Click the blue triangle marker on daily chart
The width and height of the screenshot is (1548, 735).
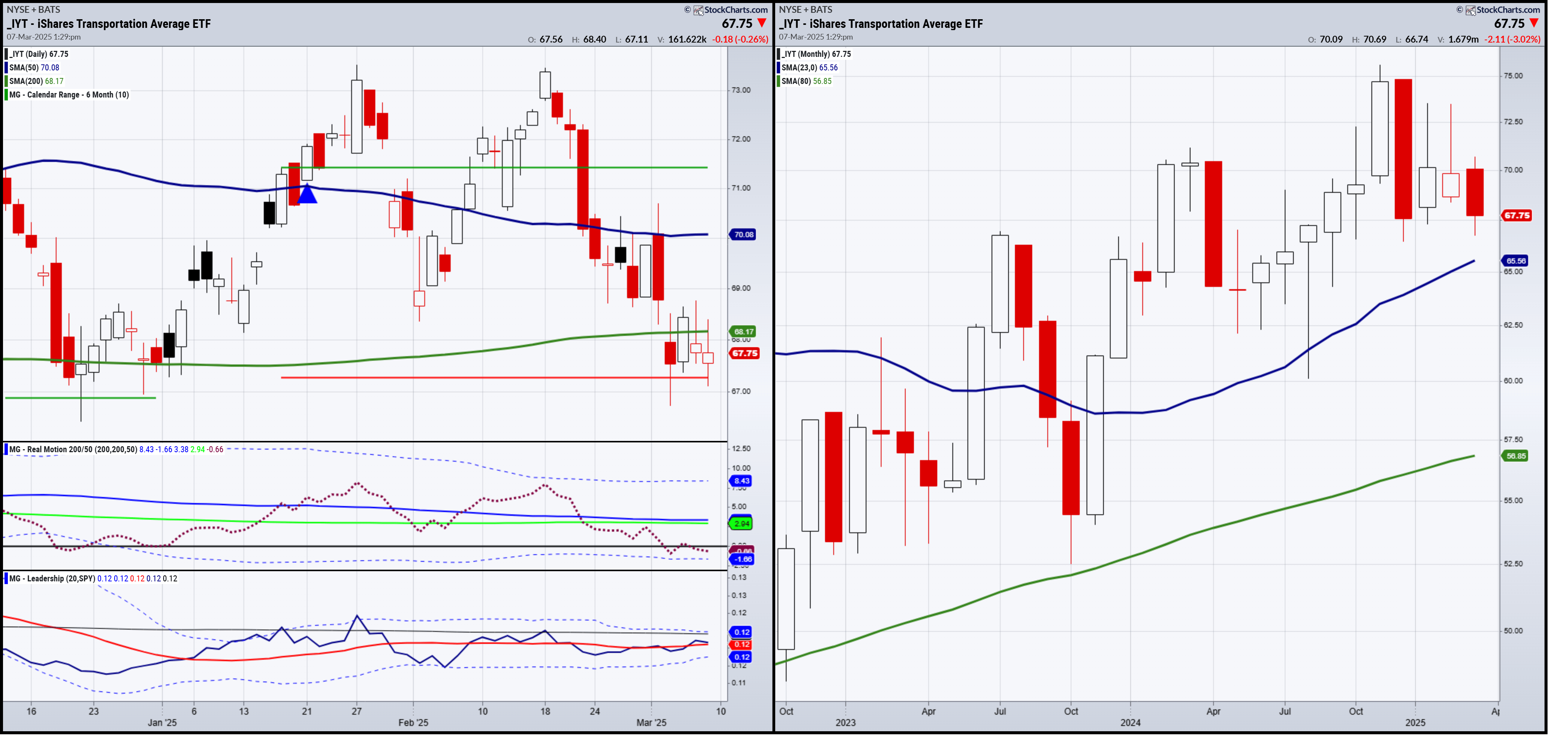click(307, 194)
